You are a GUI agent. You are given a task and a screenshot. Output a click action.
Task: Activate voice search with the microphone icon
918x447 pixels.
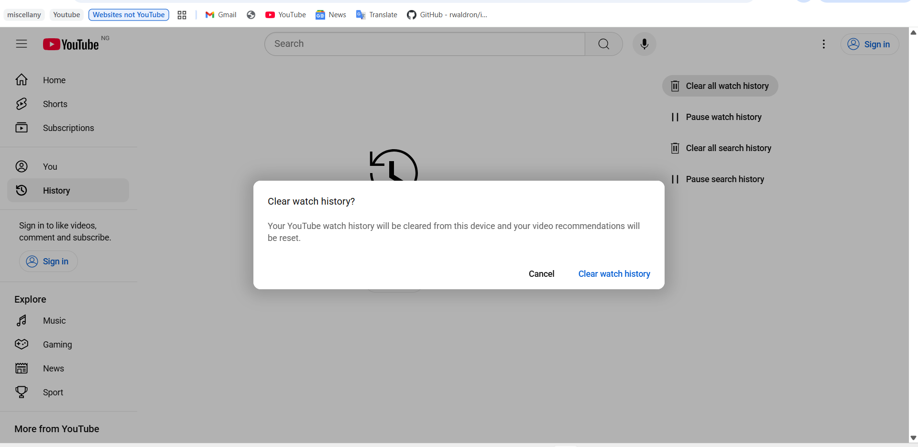pos(644,44)
